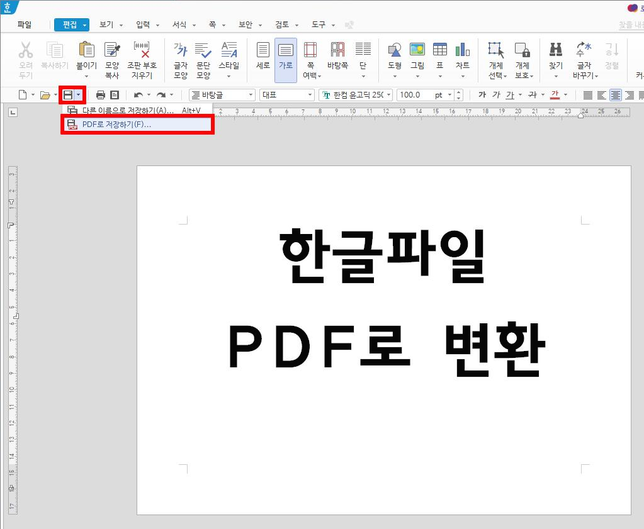This screenshot has width=644, height=529.
Task: Click the 100.0 pt font size field
Action: pos(425,95)
